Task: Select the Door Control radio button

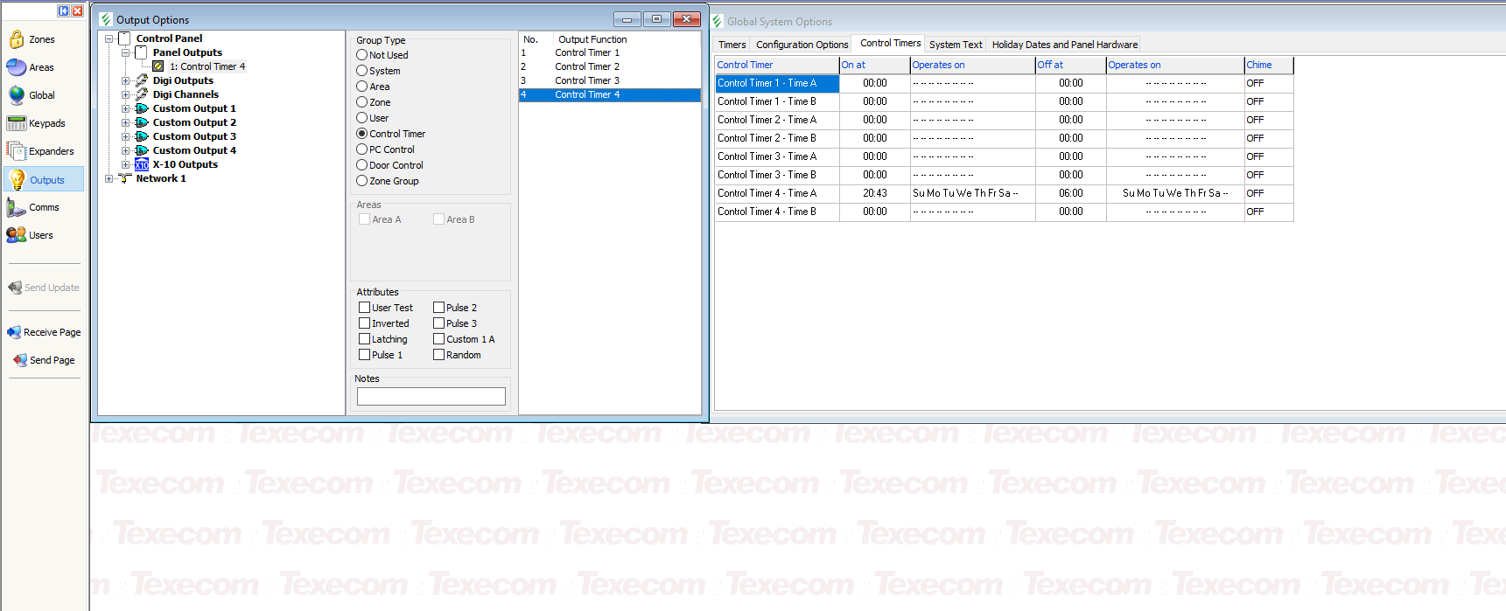Action: point(362,165)
